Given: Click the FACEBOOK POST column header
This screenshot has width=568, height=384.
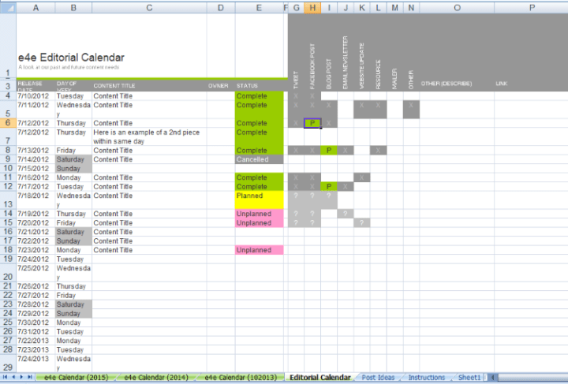Looking at the screenshot, I should pos(312,66).
